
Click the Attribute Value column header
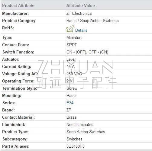tap(81, 5)
